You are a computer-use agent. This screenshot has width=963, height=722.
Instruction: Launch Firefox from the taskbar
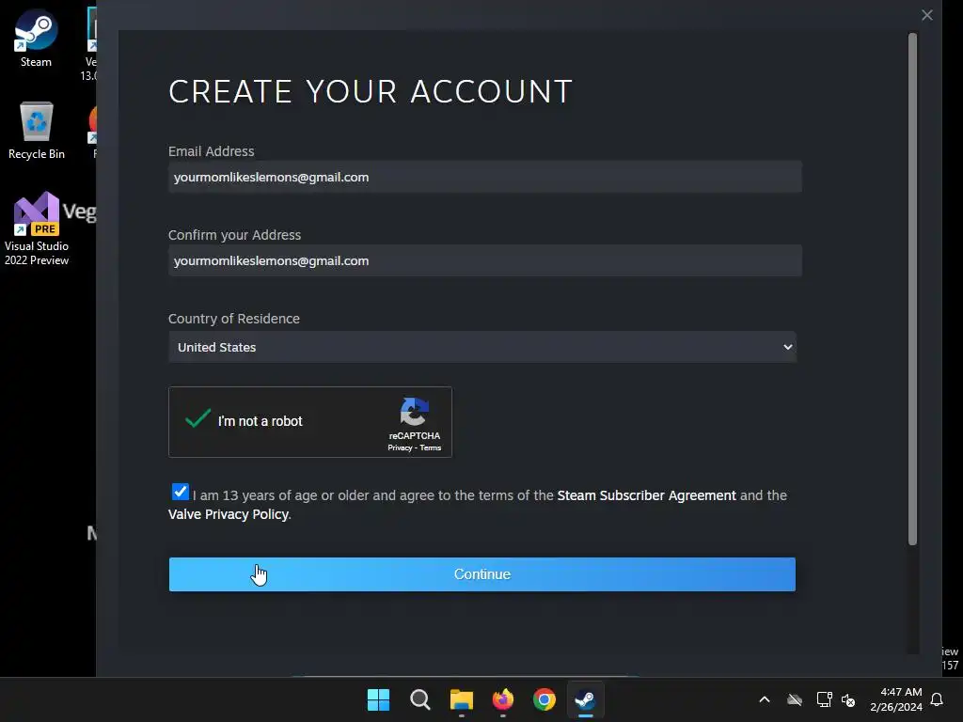tap(503, 699)
